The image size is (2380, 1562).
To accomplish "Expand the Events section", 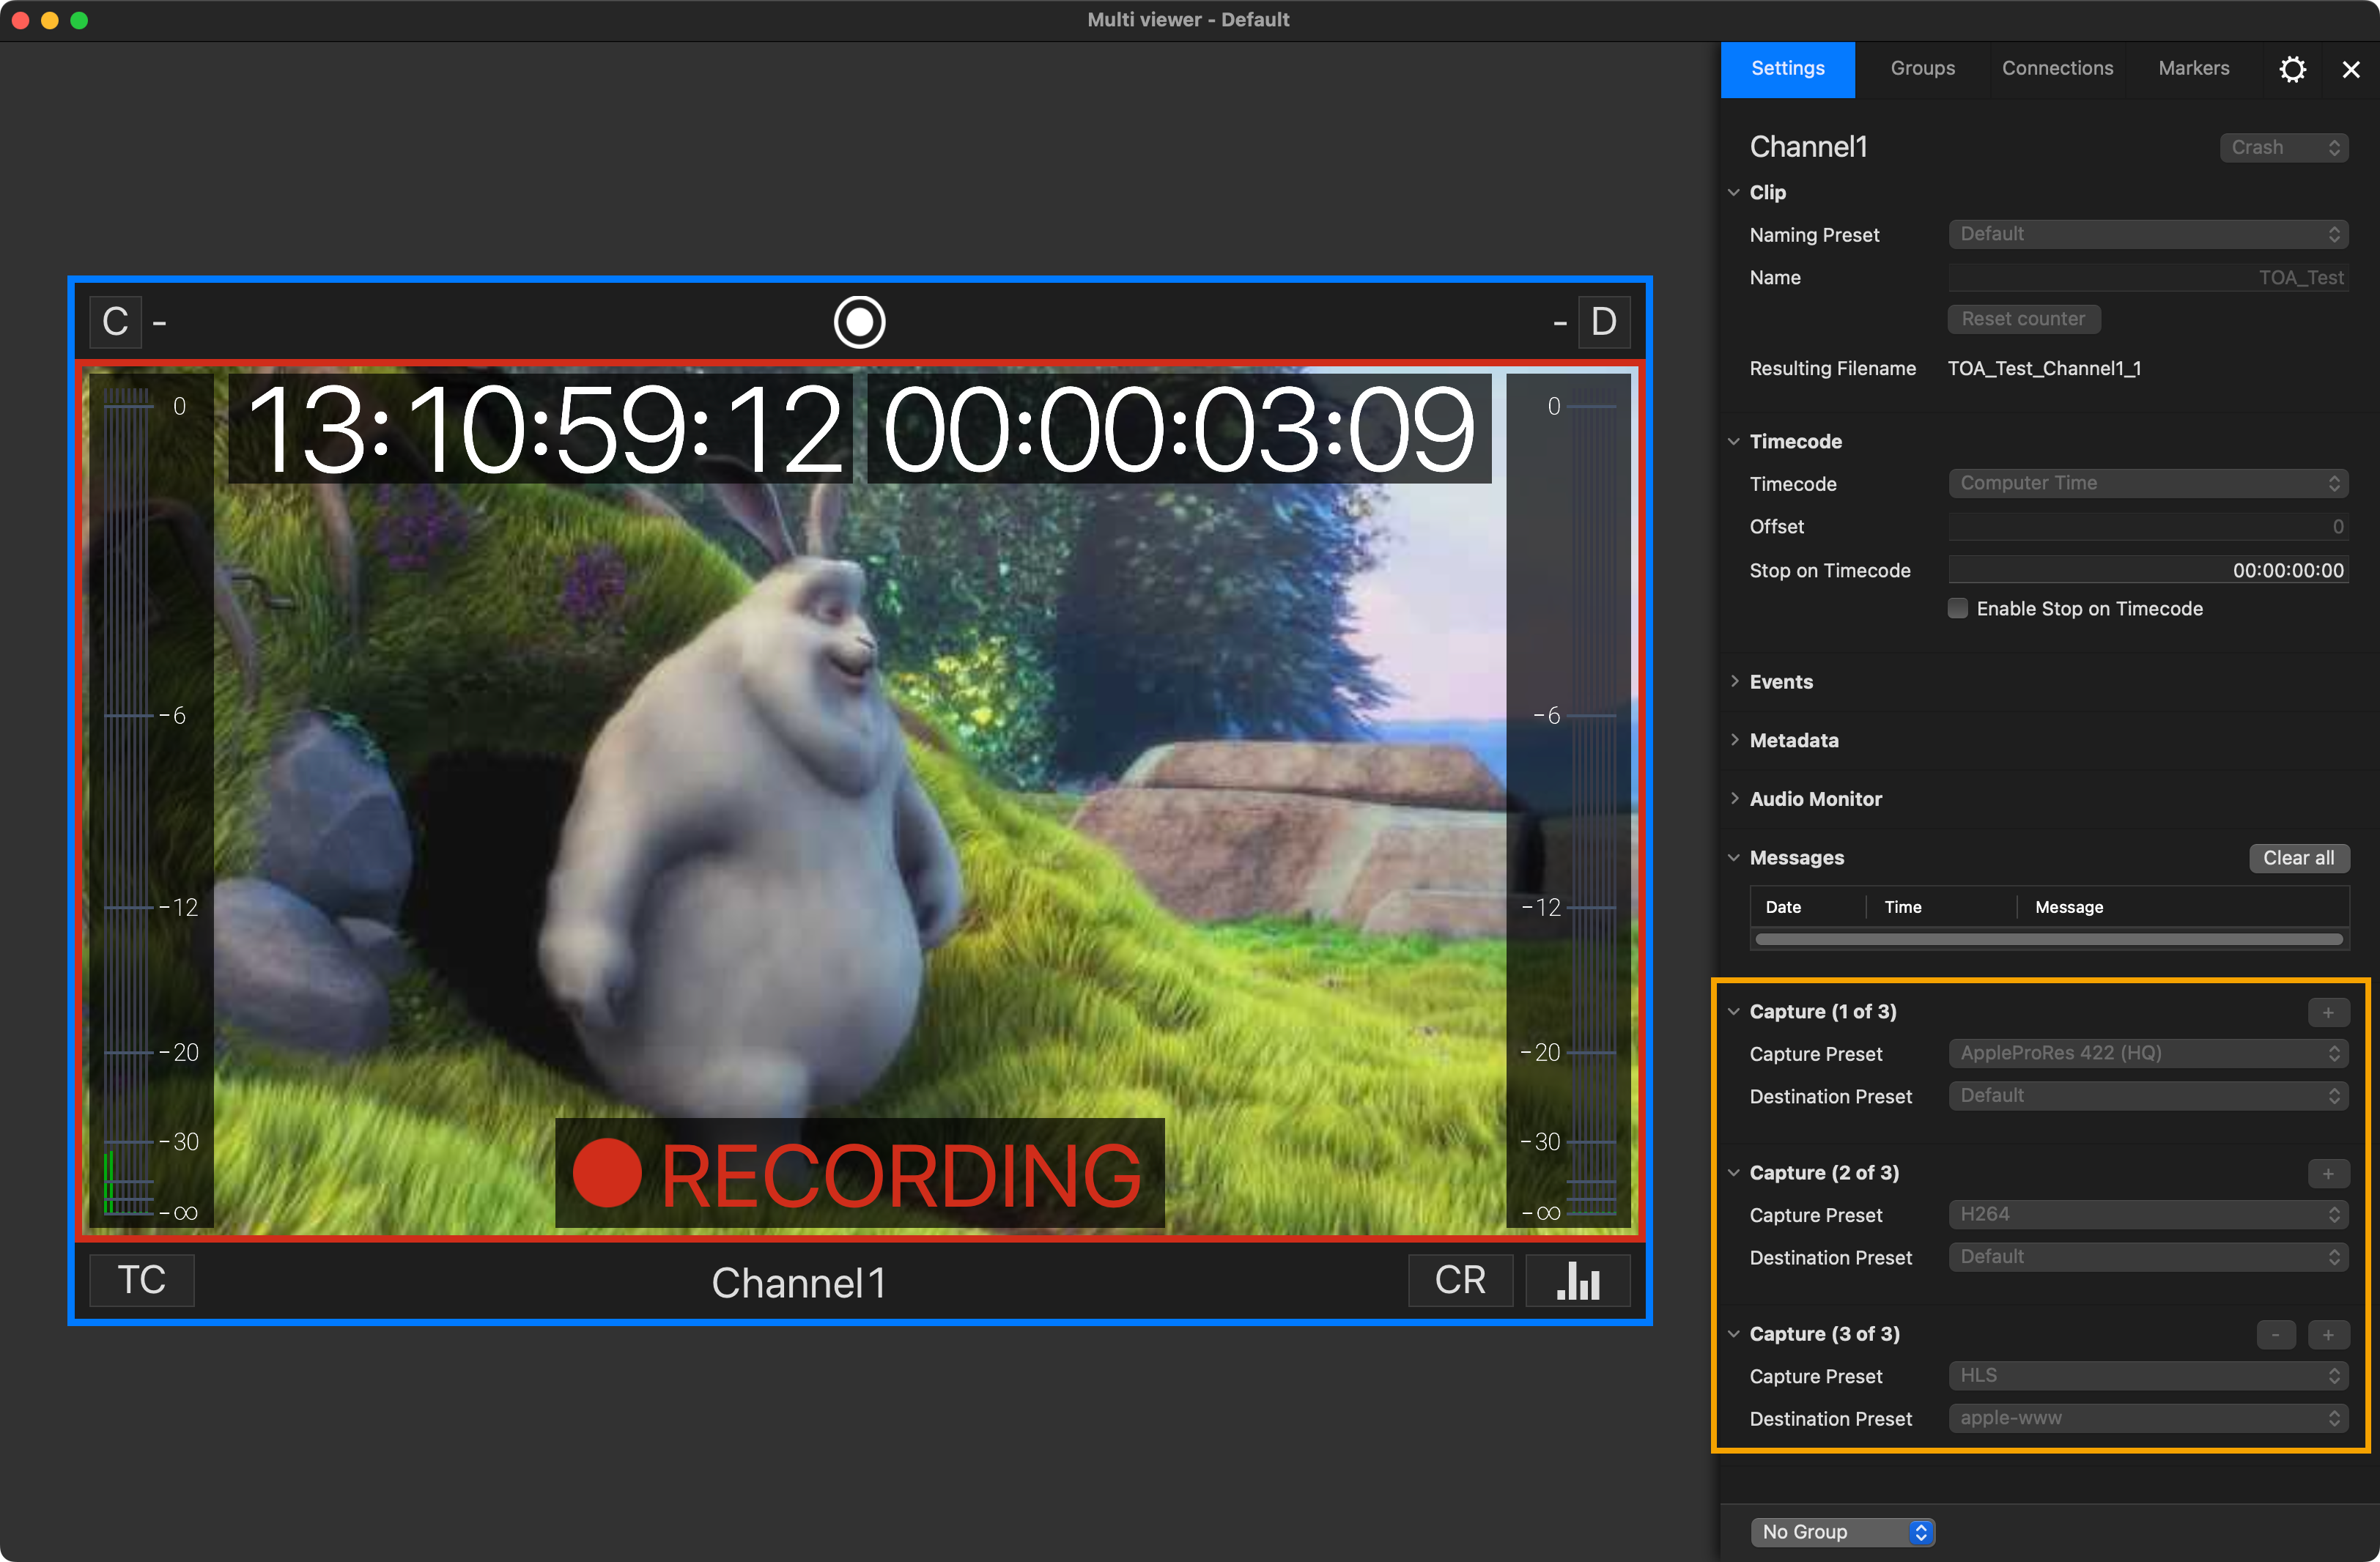I will (x=1734, y=681).
